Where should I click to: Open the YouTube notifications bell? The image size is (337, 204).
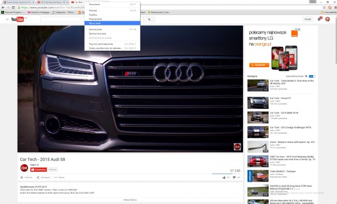point(319,19)
